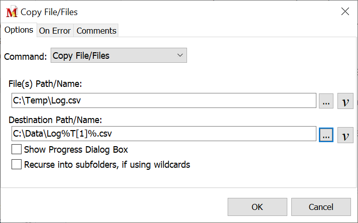This screenshot has width=358, height=223.
Task: Click the Copy File/Files title bar text
Action: (x=49, y=12)
